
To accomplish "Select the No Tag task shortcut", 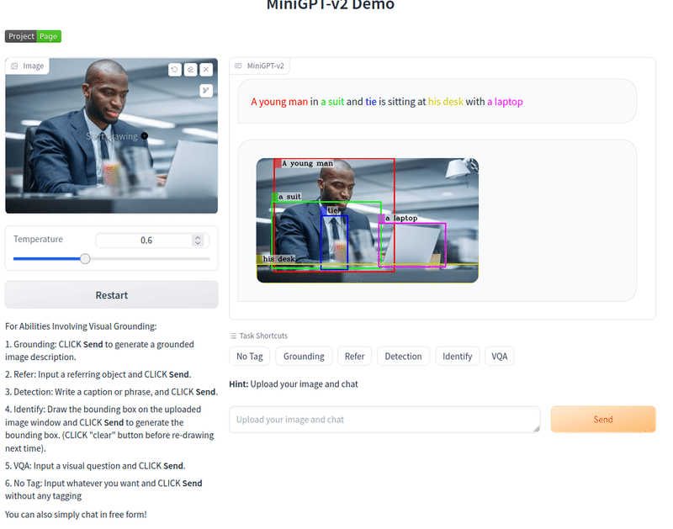I will click(249, 357).
